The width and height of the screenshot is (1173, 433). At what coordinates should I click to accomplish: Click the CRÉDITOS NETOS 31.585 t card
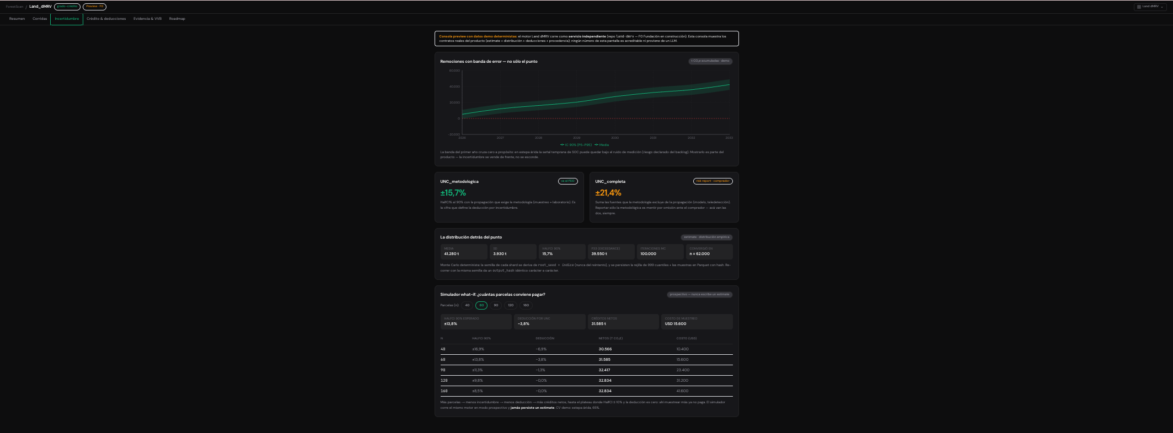[x=623, y=322]
